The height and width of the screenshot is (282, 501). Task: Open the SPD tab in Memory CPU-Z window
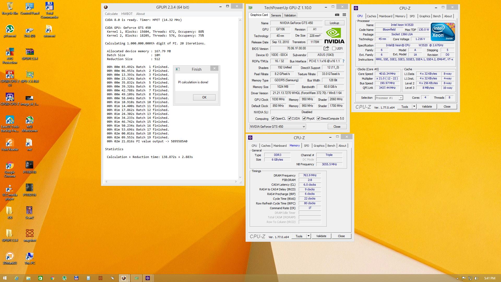click(x=306, y=146)
